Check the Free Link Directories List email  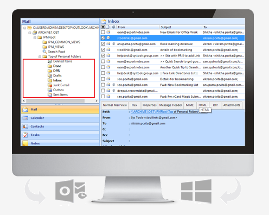pos(103,73)
